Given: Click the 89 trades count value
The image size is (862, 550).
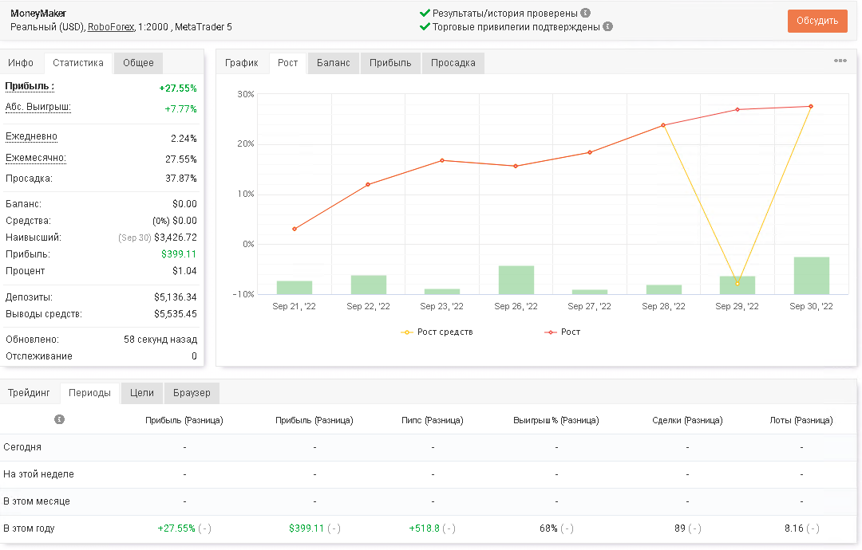Looking at the screenshot, I should [680, 528].
